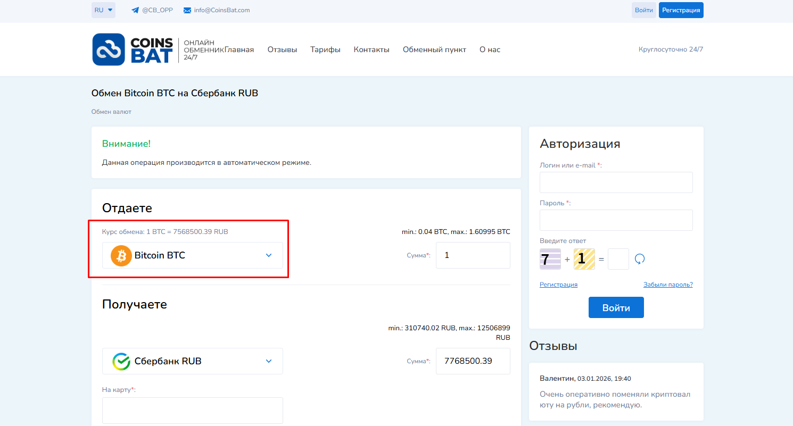Open the RU language dropdown
This screenshot has width=793, height=426.
tap(103, 10)
